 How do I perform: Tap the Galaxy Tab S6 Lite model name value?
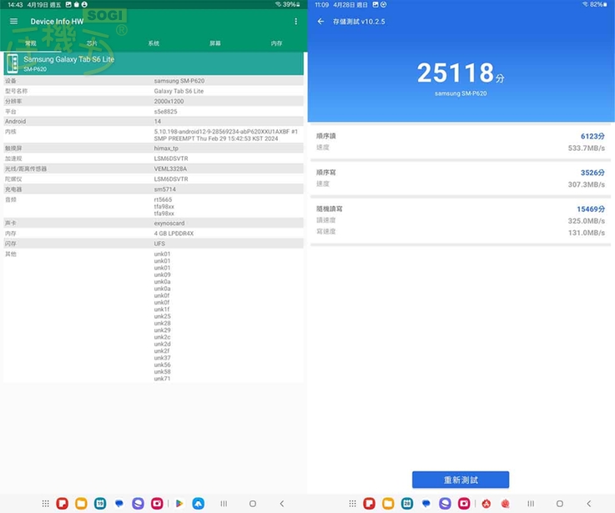click(x=179, y=91)
